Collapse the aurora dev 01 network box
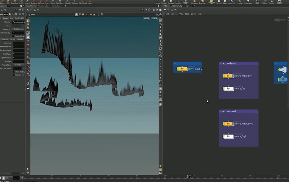Image resolution: width=289 pixels, height=182 pixels. tap(221, 64)
